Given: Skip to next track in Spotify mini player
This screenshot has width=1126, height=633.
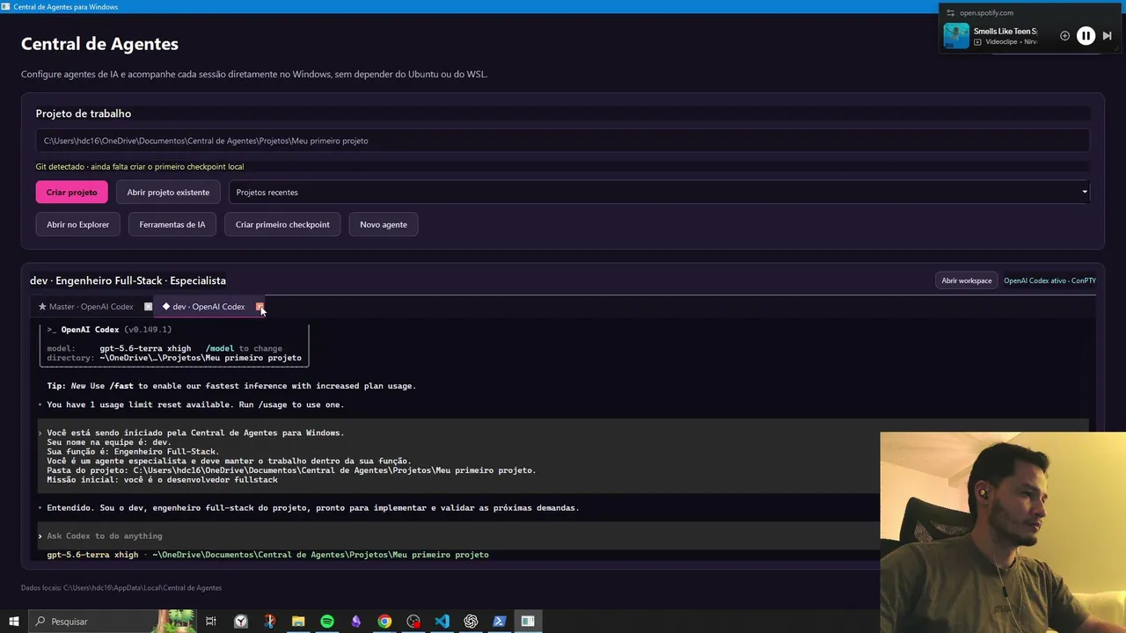Looking at the screenshot, I should [1108, 36].
